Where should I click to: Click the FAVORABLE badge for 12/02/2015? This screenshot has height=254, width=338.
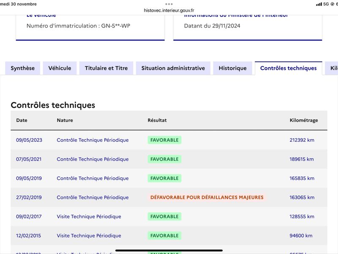click(x=164, y=236)
